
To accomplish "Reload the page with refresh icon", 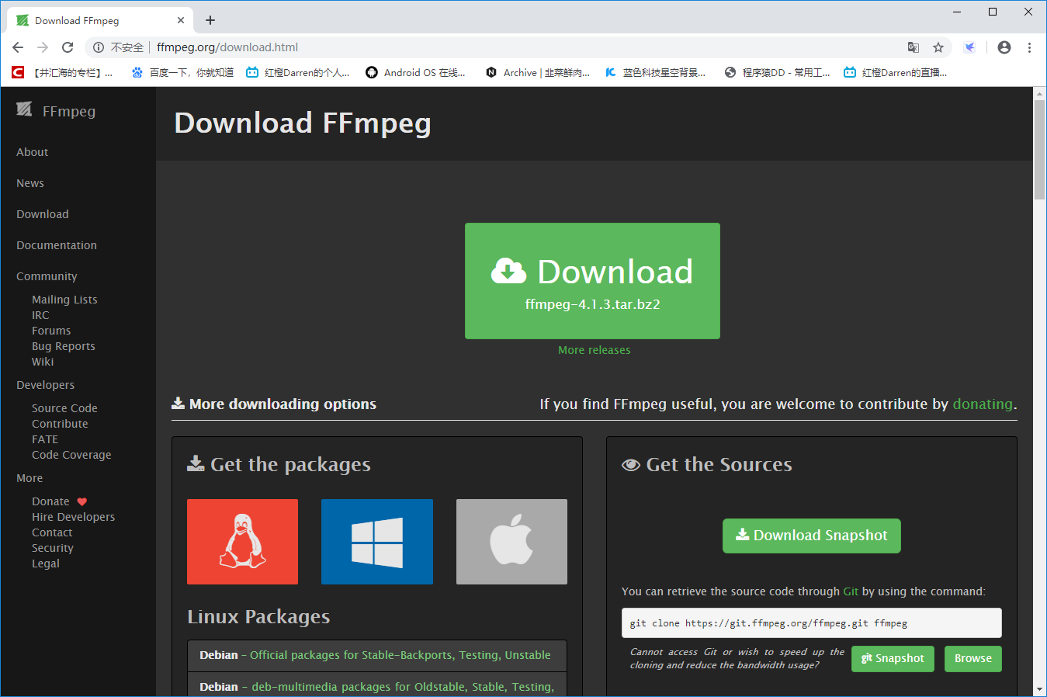I will [x=68, y=47].
